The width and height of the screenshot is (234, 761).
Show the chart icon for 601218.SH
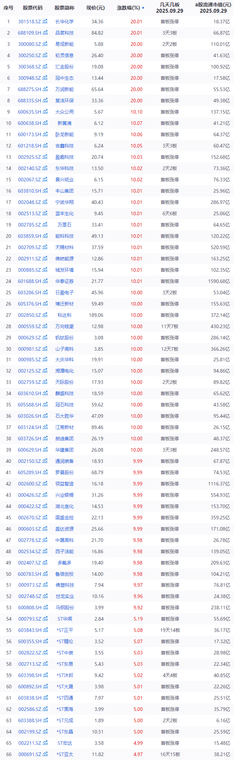point(45,146)
